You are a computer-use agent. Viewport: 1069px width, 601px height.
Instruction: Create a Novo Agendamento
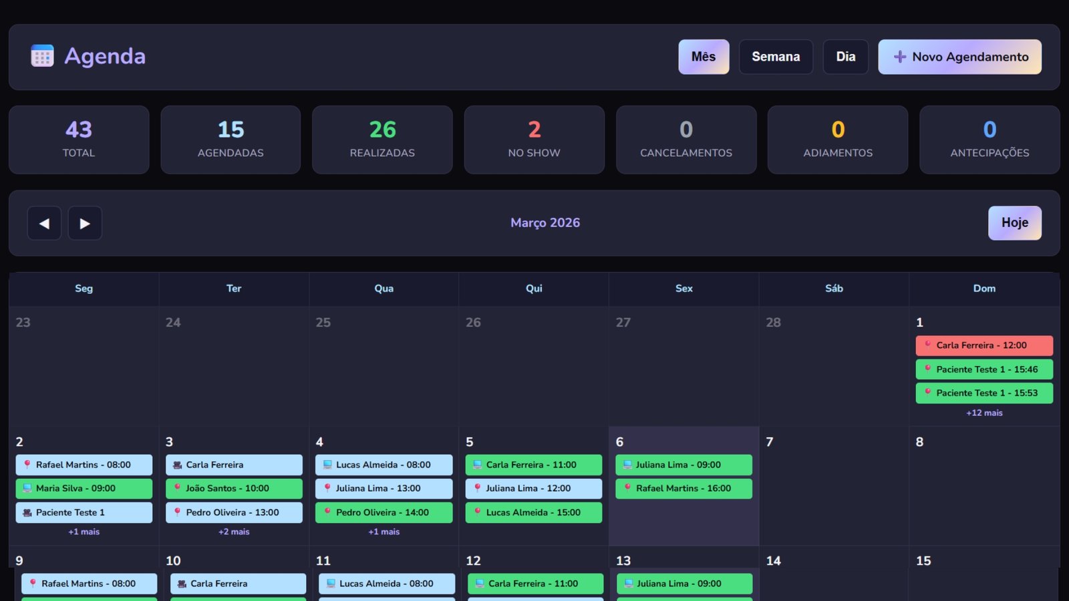959,57
